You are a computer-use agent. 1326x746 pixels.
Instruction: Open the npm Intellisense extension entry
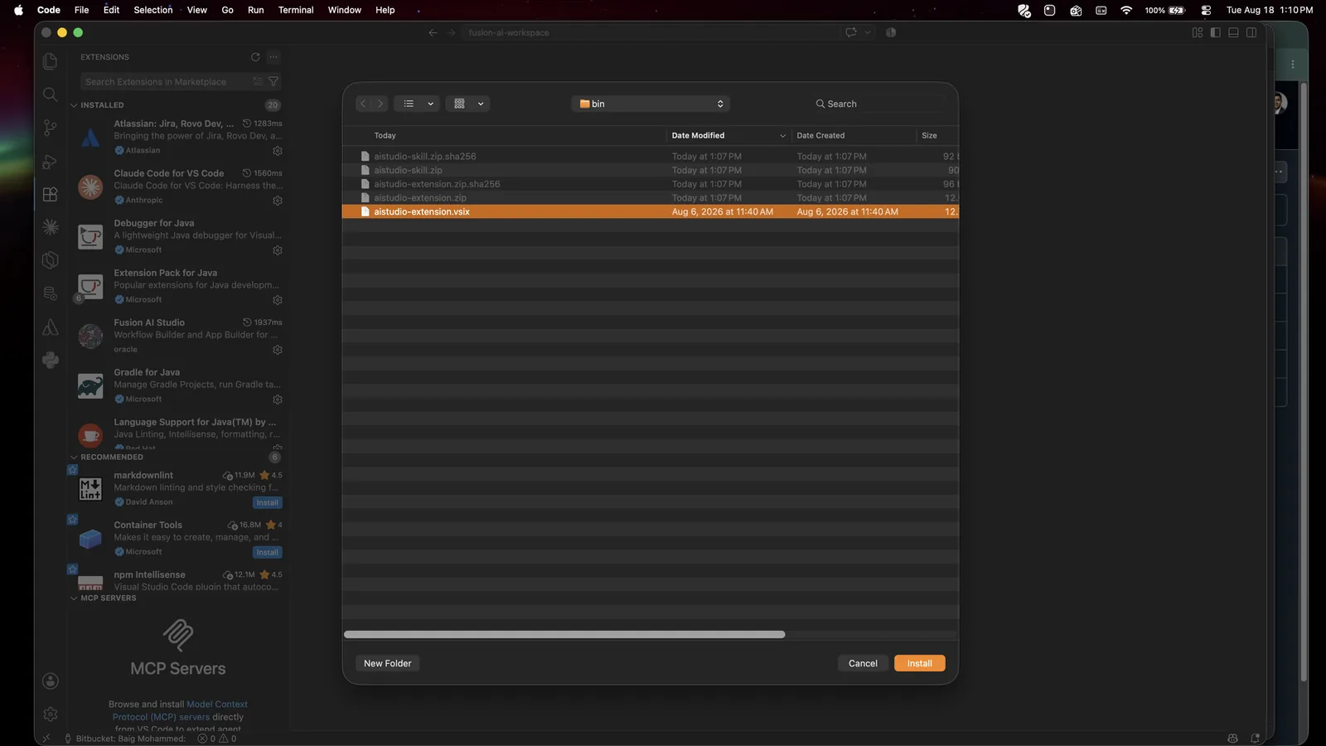[x=178, y=579]
